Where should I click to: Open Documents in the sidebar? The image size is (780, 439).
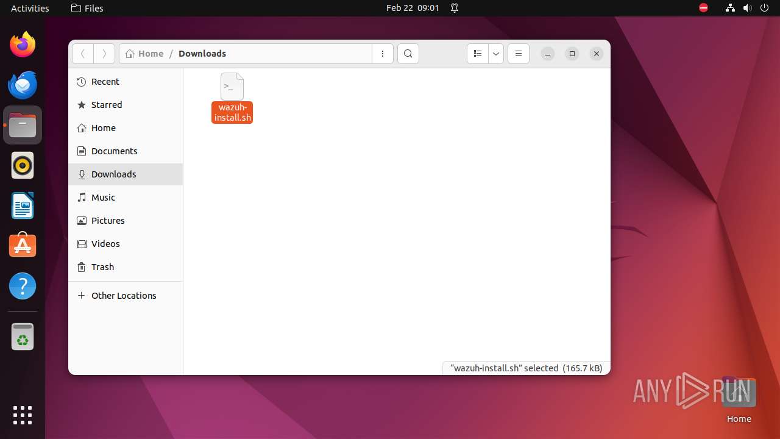[126, 151]
